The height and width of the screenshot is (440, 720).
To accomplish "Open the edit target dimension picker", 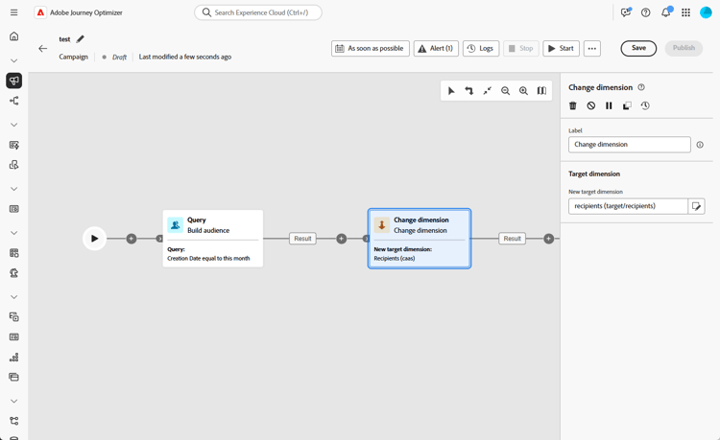I will pyautogui.click(x=696, y=206).
